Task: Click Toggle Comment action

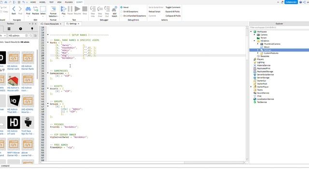Action: 173,7
